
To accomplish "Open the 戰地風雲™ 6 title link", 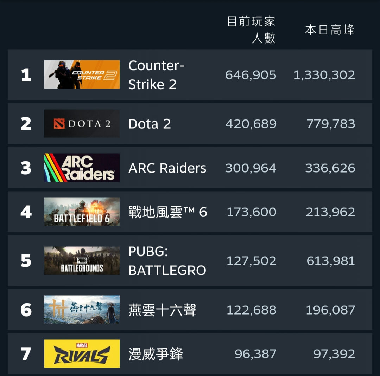I will tap(167, 212).
